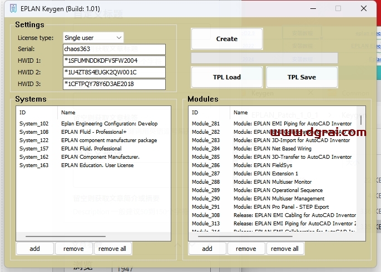This screenshot has width=381, height=272.
Task: Select Module_313 EMI Piping release row
Action: pyautogui.click(x=273, y=224)
